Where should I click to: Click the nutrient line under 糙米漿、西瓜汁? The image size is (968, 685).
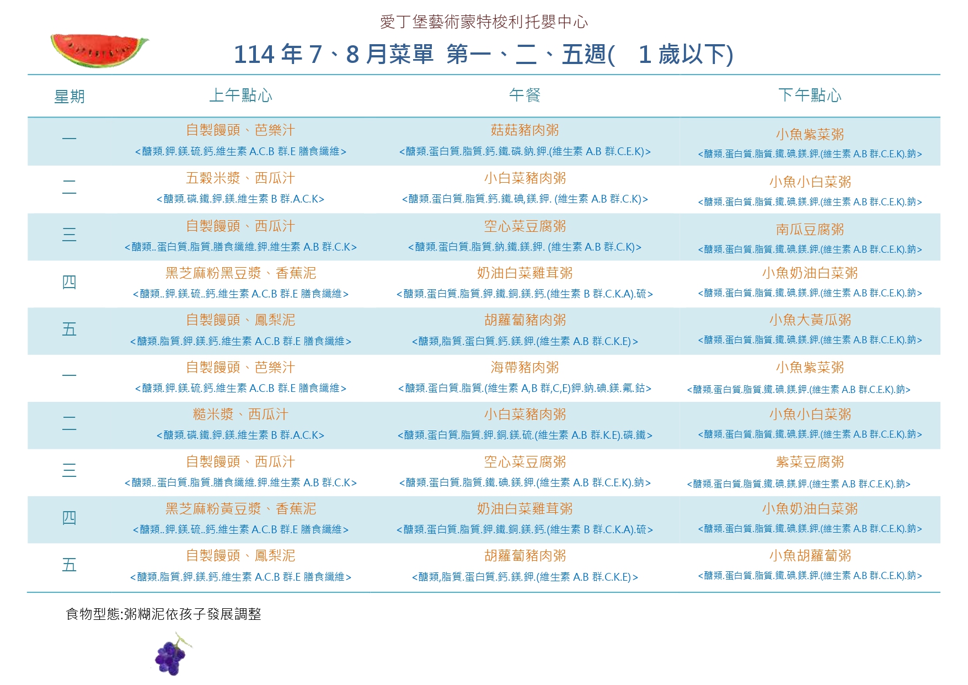240,435
